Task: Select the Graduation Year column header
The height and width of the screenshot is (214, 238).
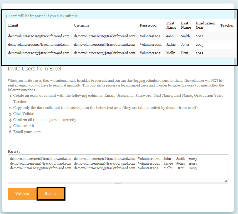Action: pos(205,25)
